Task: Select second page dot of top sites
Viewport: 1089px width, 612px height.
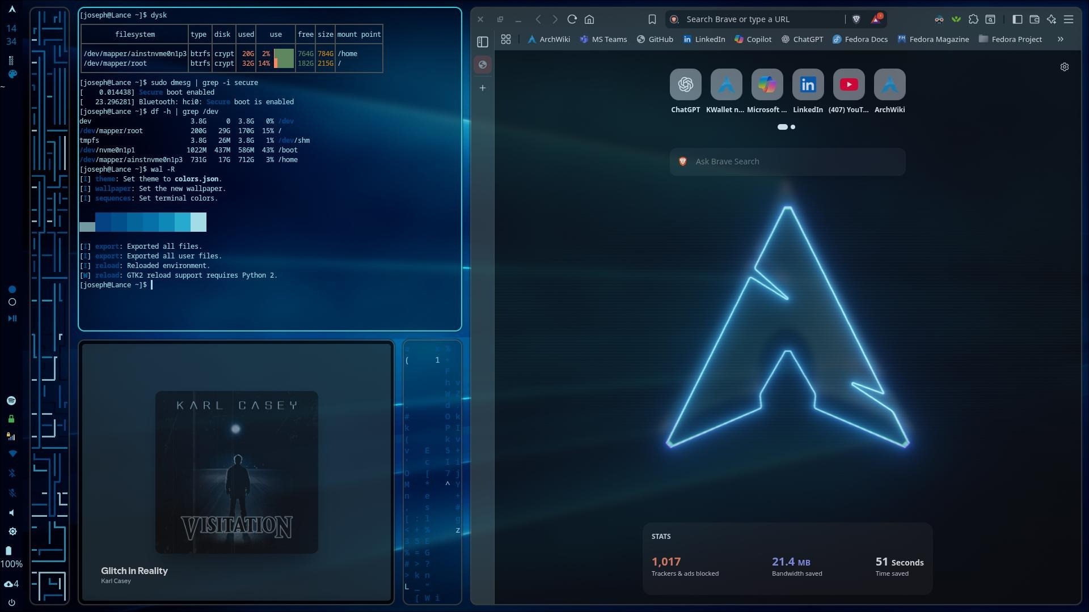Action: tap(793, 127)
